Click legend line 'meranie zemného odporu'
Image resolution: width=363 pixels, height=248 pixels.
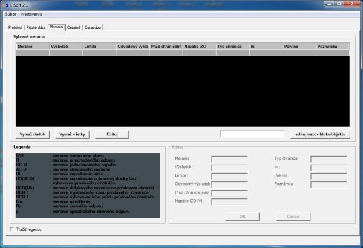77,206
